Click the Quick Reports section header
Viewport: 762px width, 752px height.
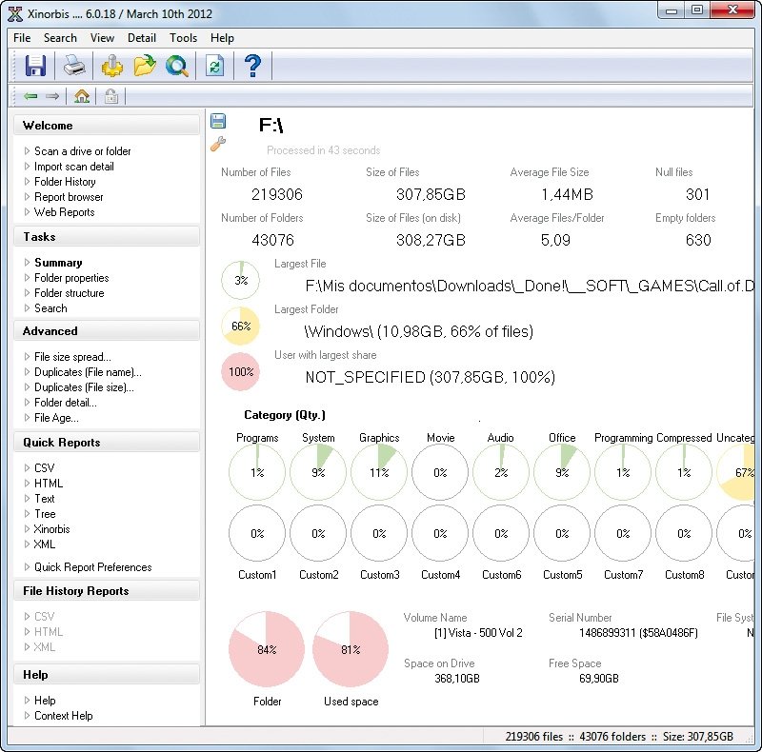click(107, 442)
